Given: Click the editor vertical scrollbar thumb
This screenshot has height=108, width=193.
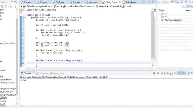Looking at the screenshot, I should point(153,35).
